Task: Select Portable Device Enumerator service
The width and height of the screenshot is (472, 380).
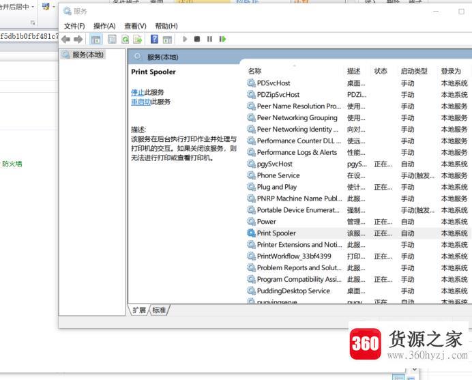Action: (358, 210)
